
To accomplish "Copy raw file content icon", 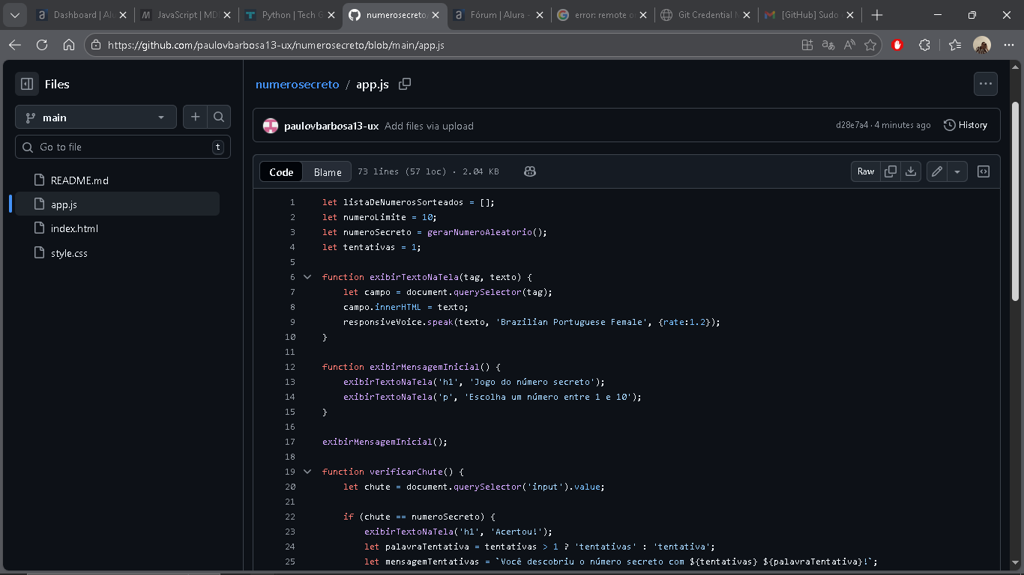I will coord(891,171).
